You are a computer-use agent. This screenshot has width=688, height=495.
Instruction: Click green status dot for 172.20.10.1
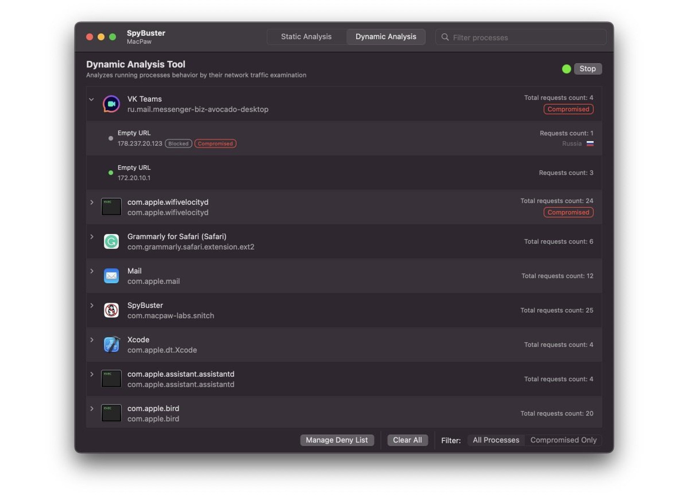coord(111,173)
